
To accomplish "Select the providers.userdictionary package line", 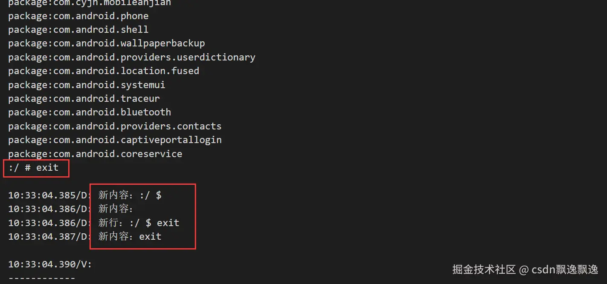I will [x=132, y=57].
